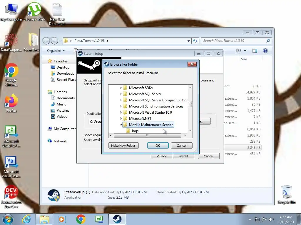This screenshot has height=225, width=301.
Task: Expand the Microsoft SDKs folder node
Action: click(x=121, y=88)
